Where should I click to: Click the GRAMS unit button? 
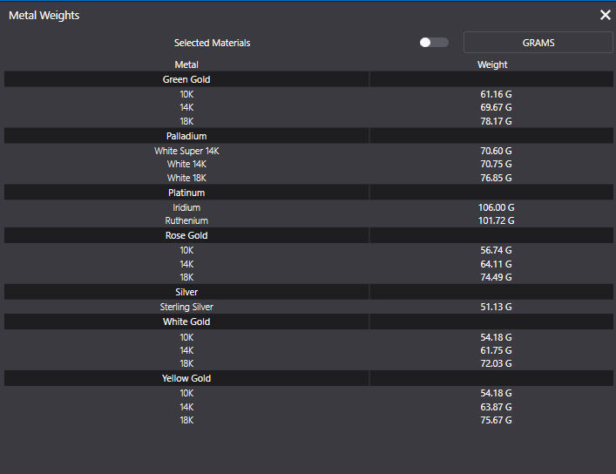click(x=538, y=43)
